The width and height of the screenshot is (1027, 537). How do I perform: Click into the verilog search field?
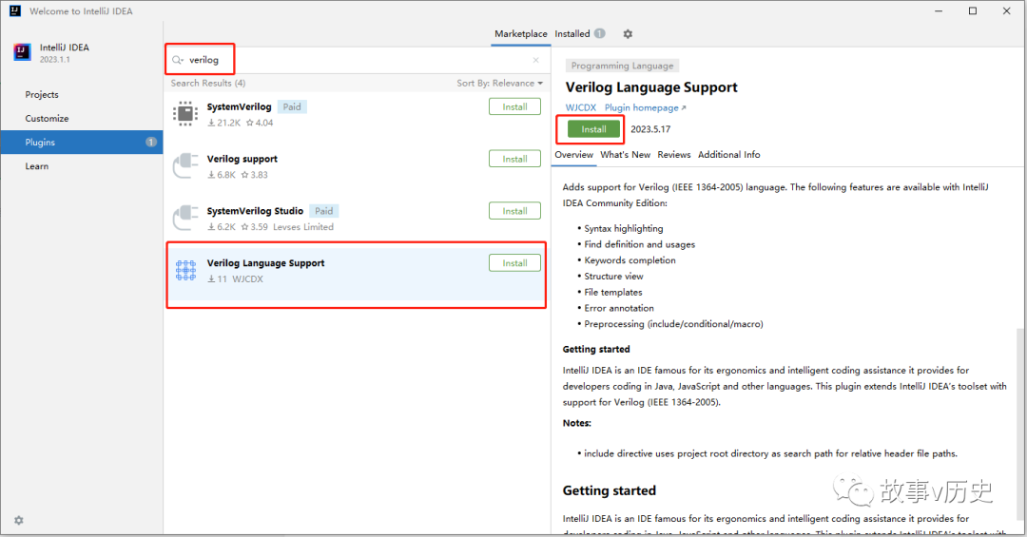(x=357, y=60)
